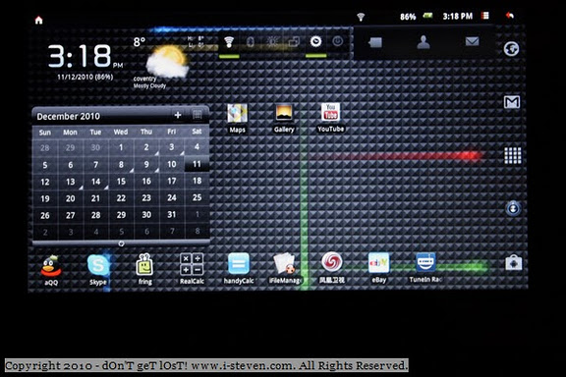Open the app drawer grid
This screenshot has width=566, height=377.
pyautogui.click(x=512, y=155)
